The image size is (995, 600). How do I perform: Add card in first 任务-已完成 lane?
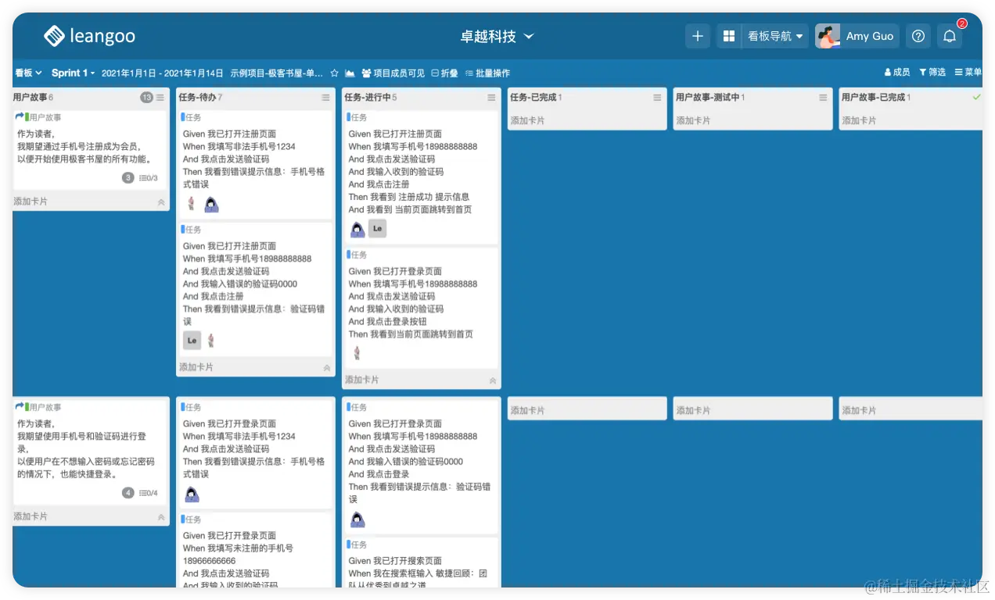[528, 121]
